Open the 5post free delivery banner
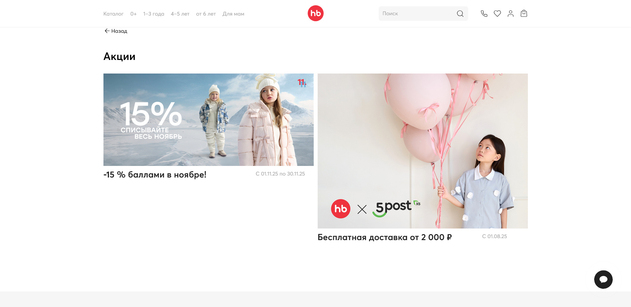The width and height of the screenshot is (631, 307). tap(423, 151)
